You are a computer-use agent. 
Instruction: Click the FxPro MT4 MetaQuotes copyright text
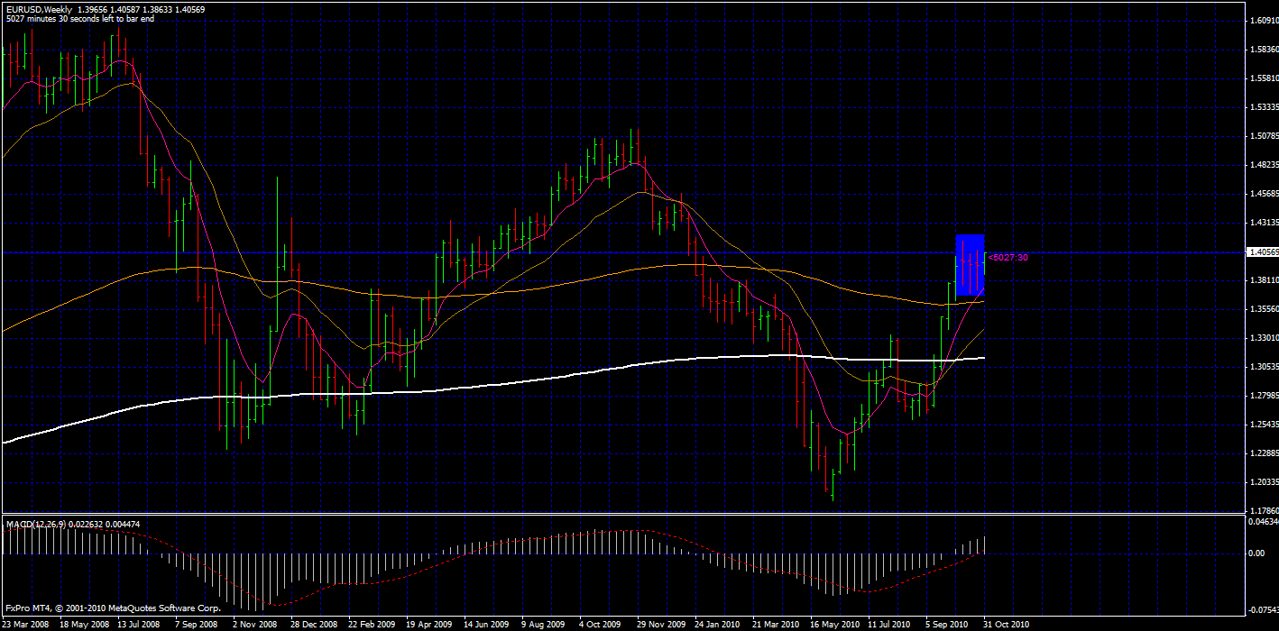point(113,609)
